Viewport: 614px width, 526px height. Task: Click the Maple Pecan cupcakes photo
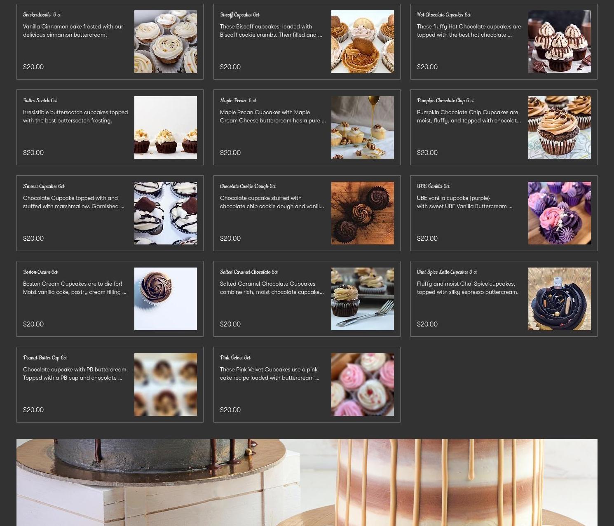tap(363, 127)
